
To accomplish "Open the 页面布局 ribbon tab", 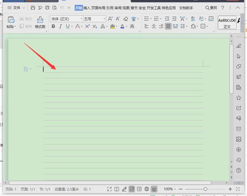I will coord(98,8).
